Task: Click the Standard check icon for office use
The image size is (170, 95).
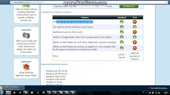Action: pos(122,22)
